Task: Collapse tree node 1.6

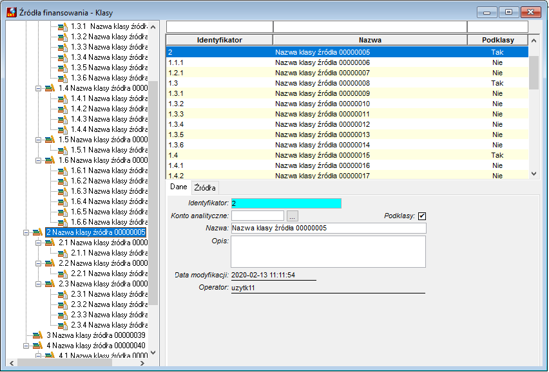Action: tap(38, 160)
